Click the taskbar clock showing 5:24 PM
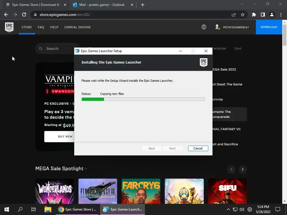Image resolution: width=287 pixels, height=215 pixels. pyautogui.click(x=263, y=209)
